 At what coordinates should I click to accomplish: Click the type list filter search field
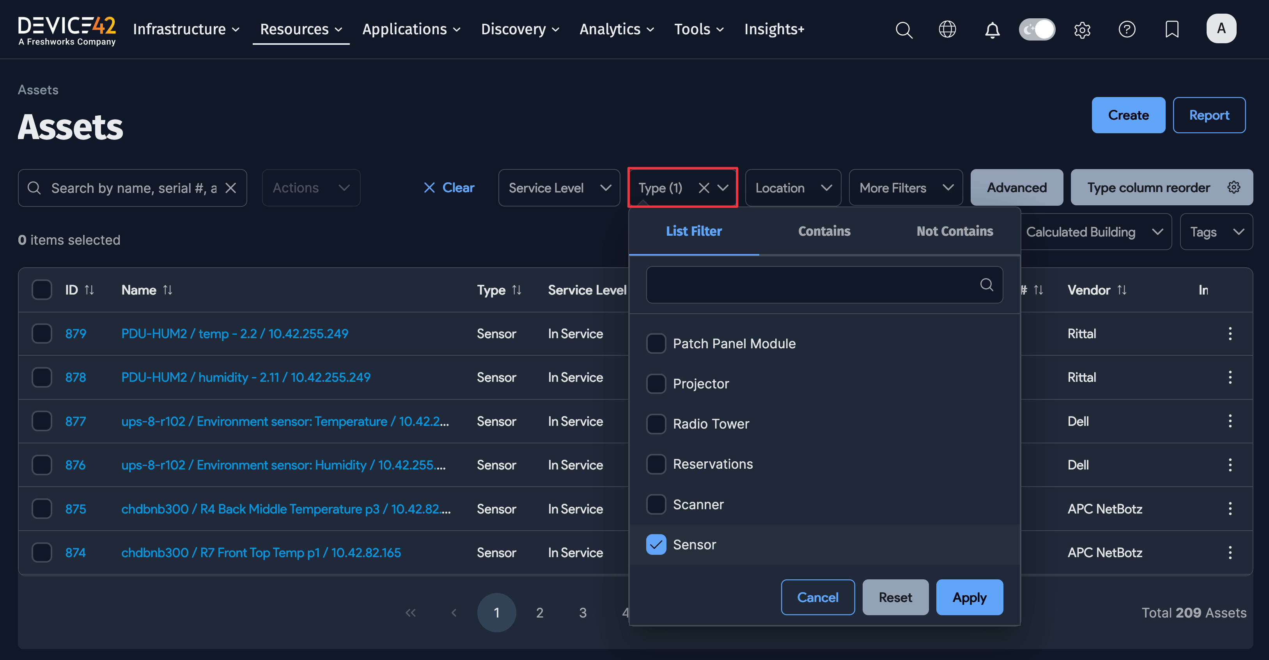[813, 285]
